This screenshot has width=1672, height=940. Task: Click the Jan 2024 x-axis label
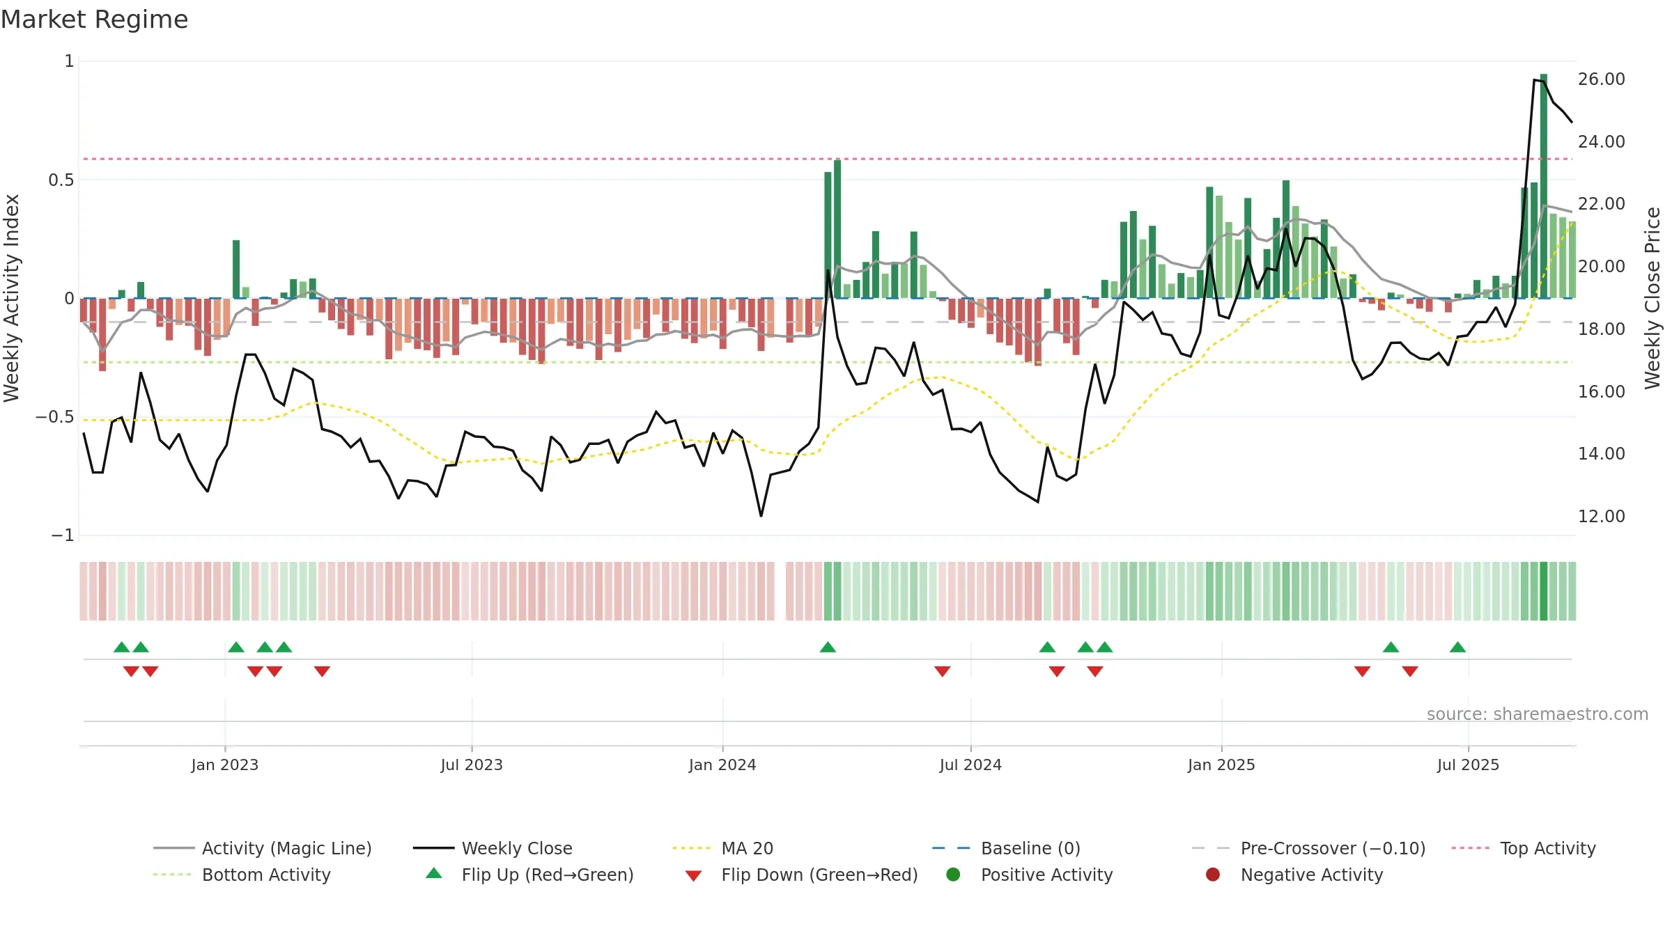click(x=722, y=765)
